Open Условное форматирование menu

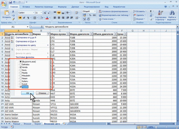click(114, 11)
